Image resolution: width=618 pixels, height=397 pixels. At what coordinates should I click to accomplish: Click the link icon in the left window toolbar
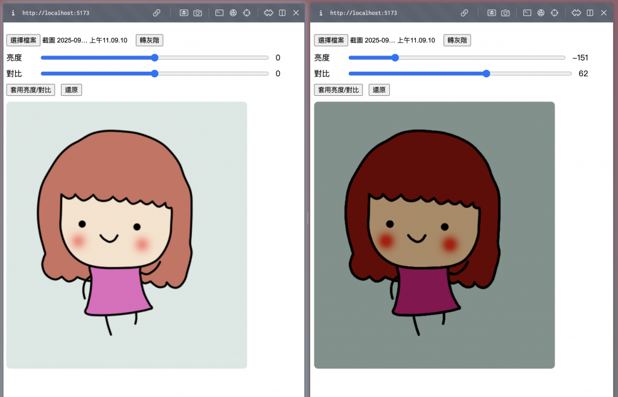tap(156, 13)
